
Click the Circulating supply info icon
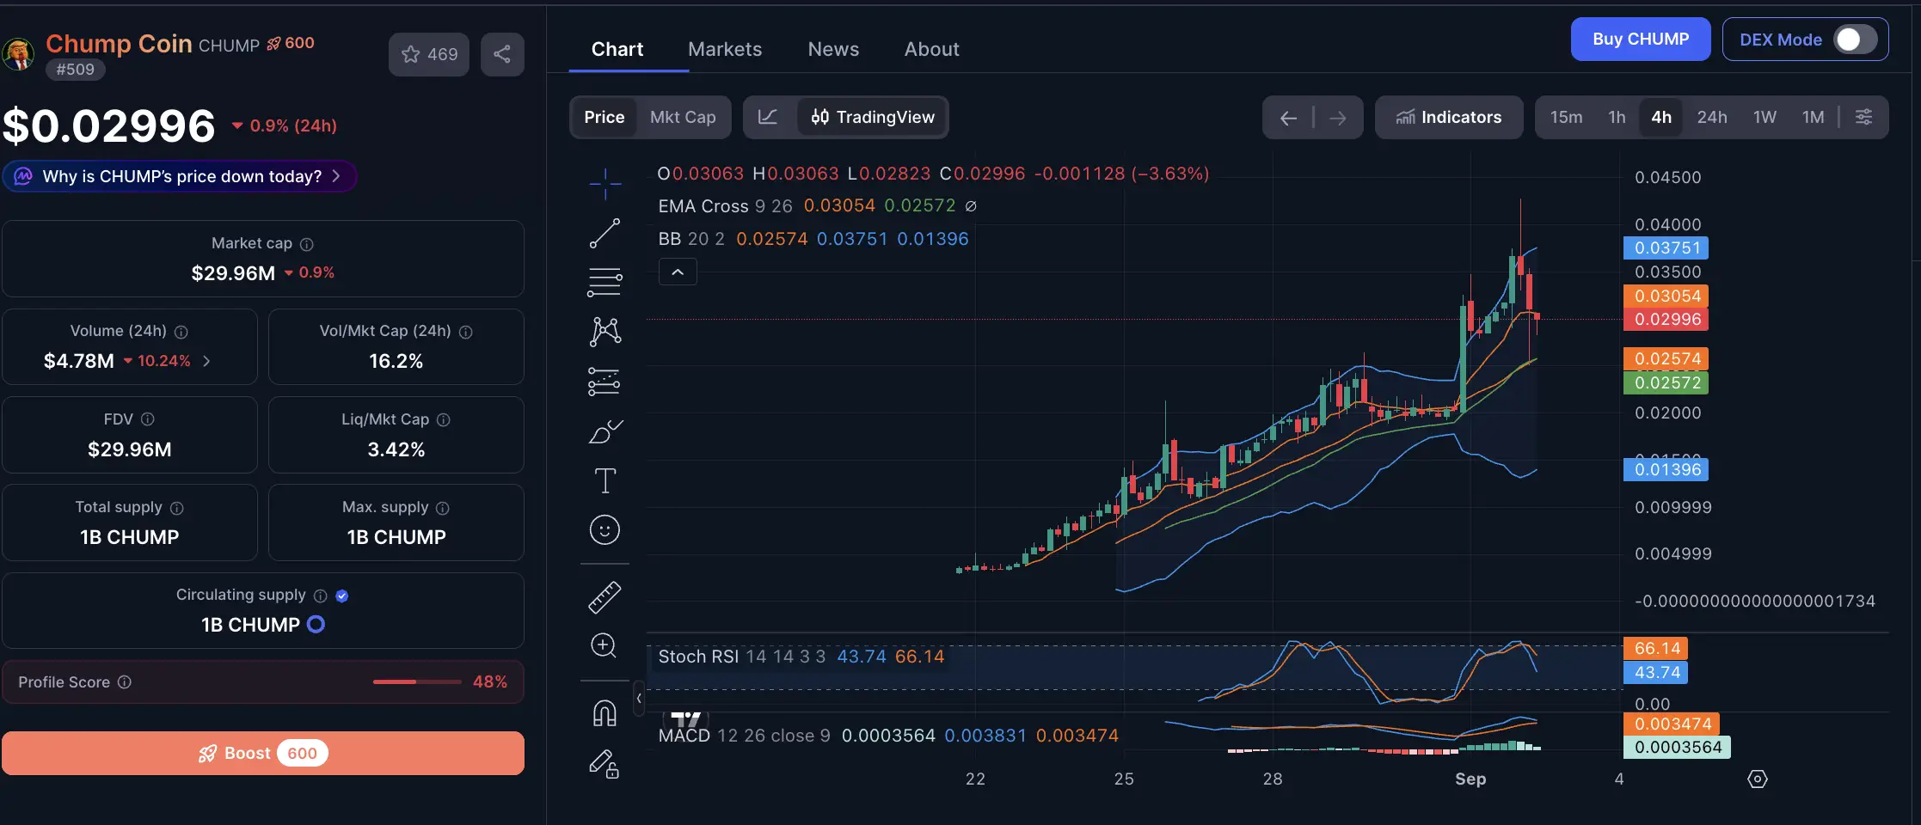tap(321, 596)
